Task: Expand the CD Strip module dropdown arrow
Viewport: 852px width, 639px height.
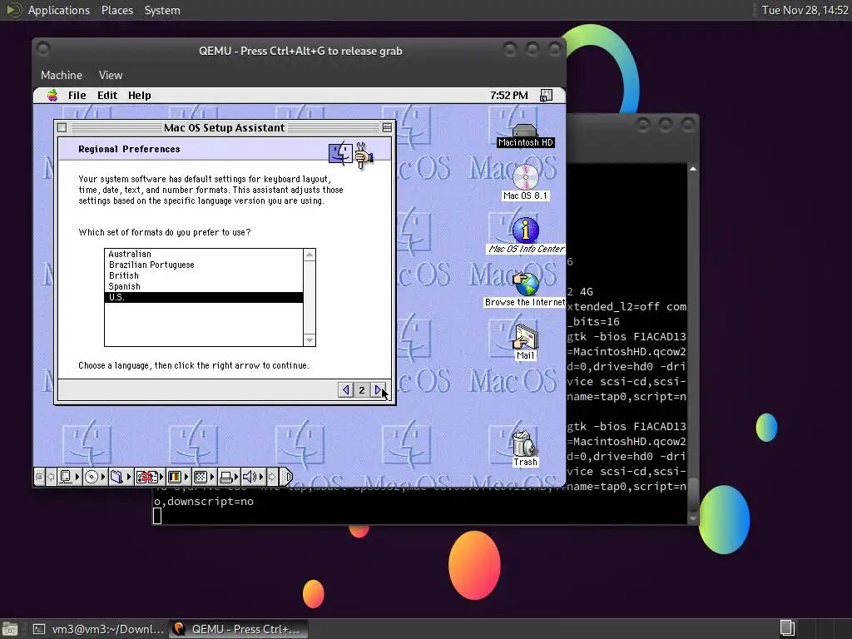Action: pyautogui.click(x=103, y=477)
